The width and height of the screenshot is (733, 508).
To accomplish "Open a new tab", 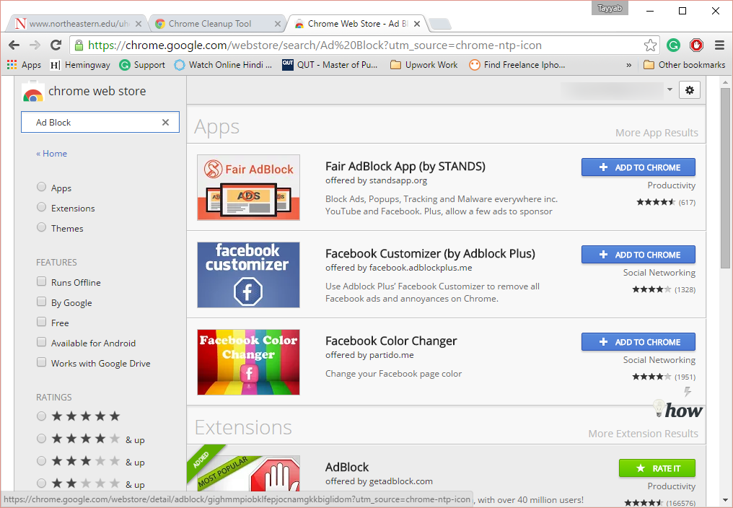I will tap(440, 24).
